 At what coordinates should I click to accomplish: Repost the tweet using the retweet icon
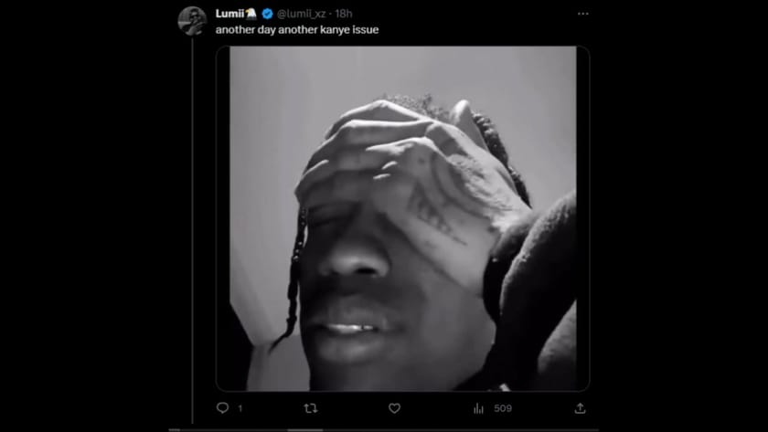click(311, 408)
